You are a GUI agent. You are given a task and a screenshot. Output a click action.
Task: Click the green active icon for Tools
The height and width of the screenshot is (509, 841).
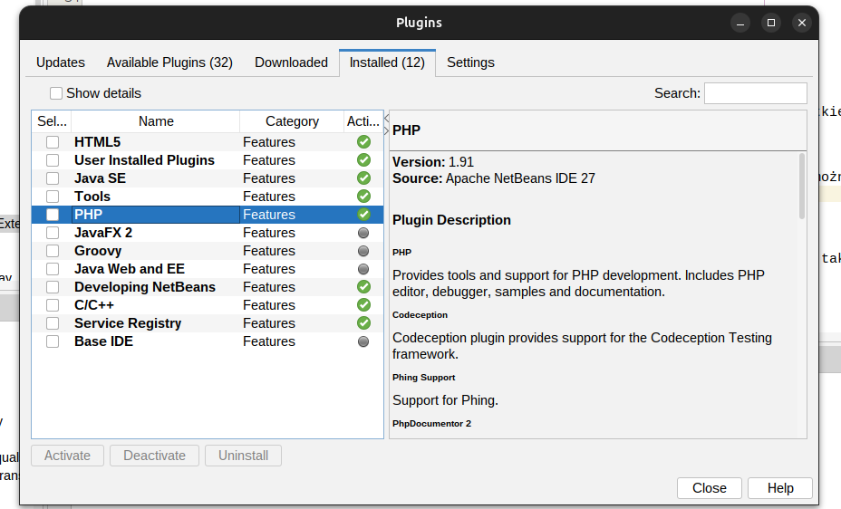(x=363, y=197)
